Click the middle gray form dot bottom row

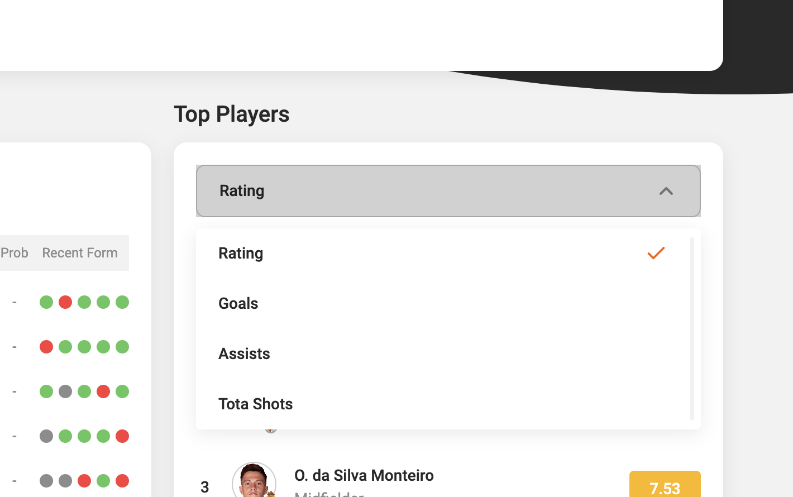pyautogui.click(x=65, y=480)
